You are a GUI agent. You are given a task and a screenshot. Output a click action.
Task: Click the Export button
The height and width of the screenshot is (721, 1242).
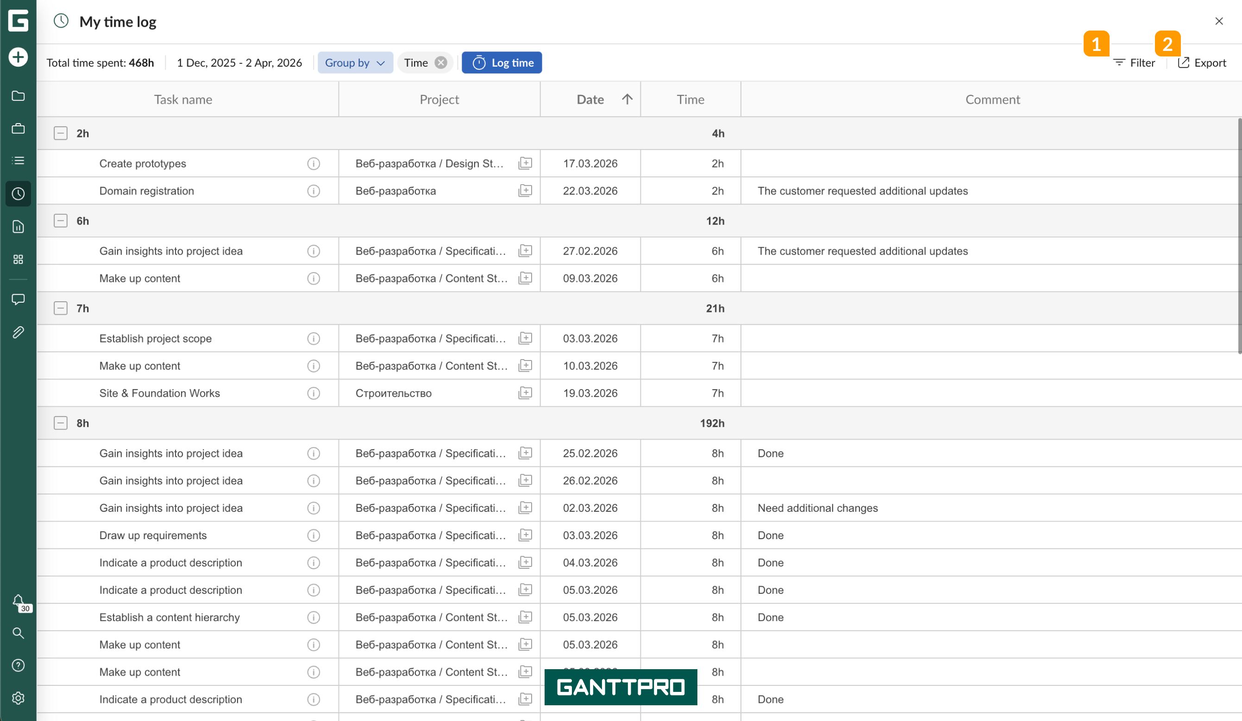pos(1202,62)
